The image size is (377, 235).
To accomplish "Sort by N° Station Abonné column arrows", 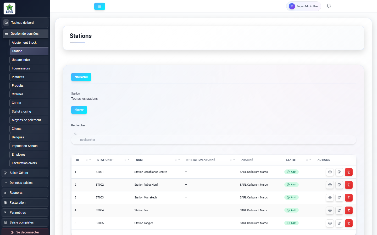I will click(x=232, y=160).
